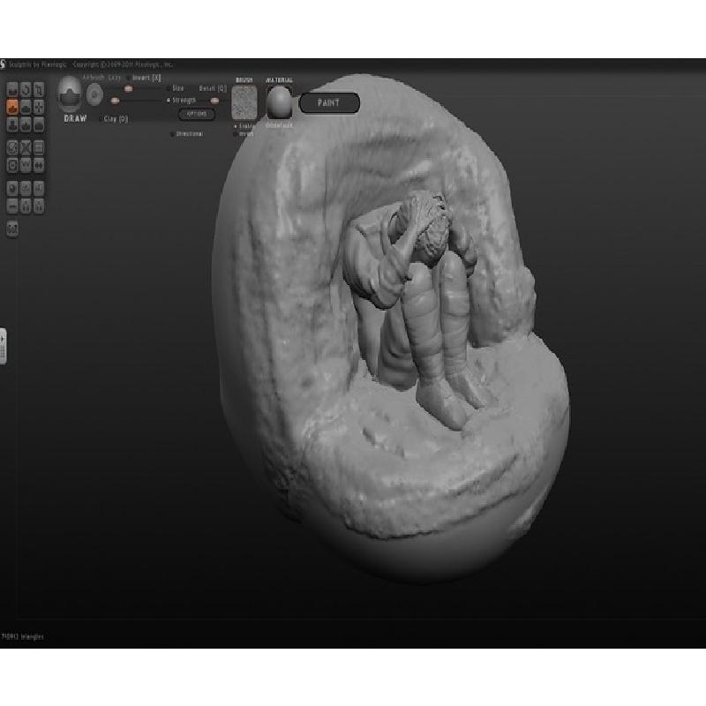
Task: Open the Brush texture picker
Action: [244, 102]
